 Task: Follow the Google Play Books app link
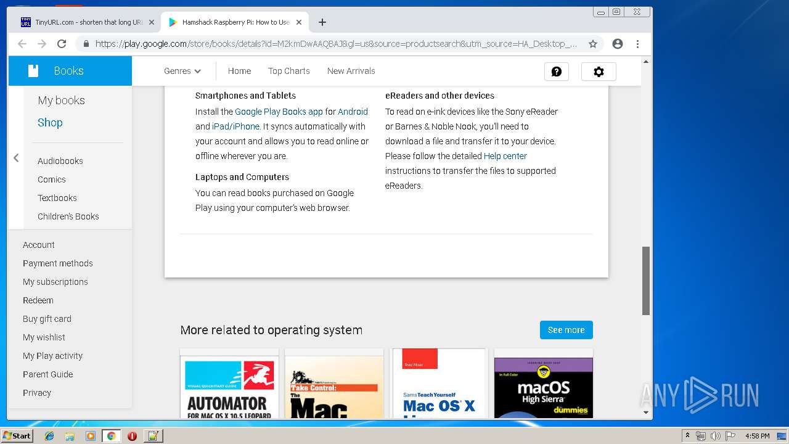(279, 112)
